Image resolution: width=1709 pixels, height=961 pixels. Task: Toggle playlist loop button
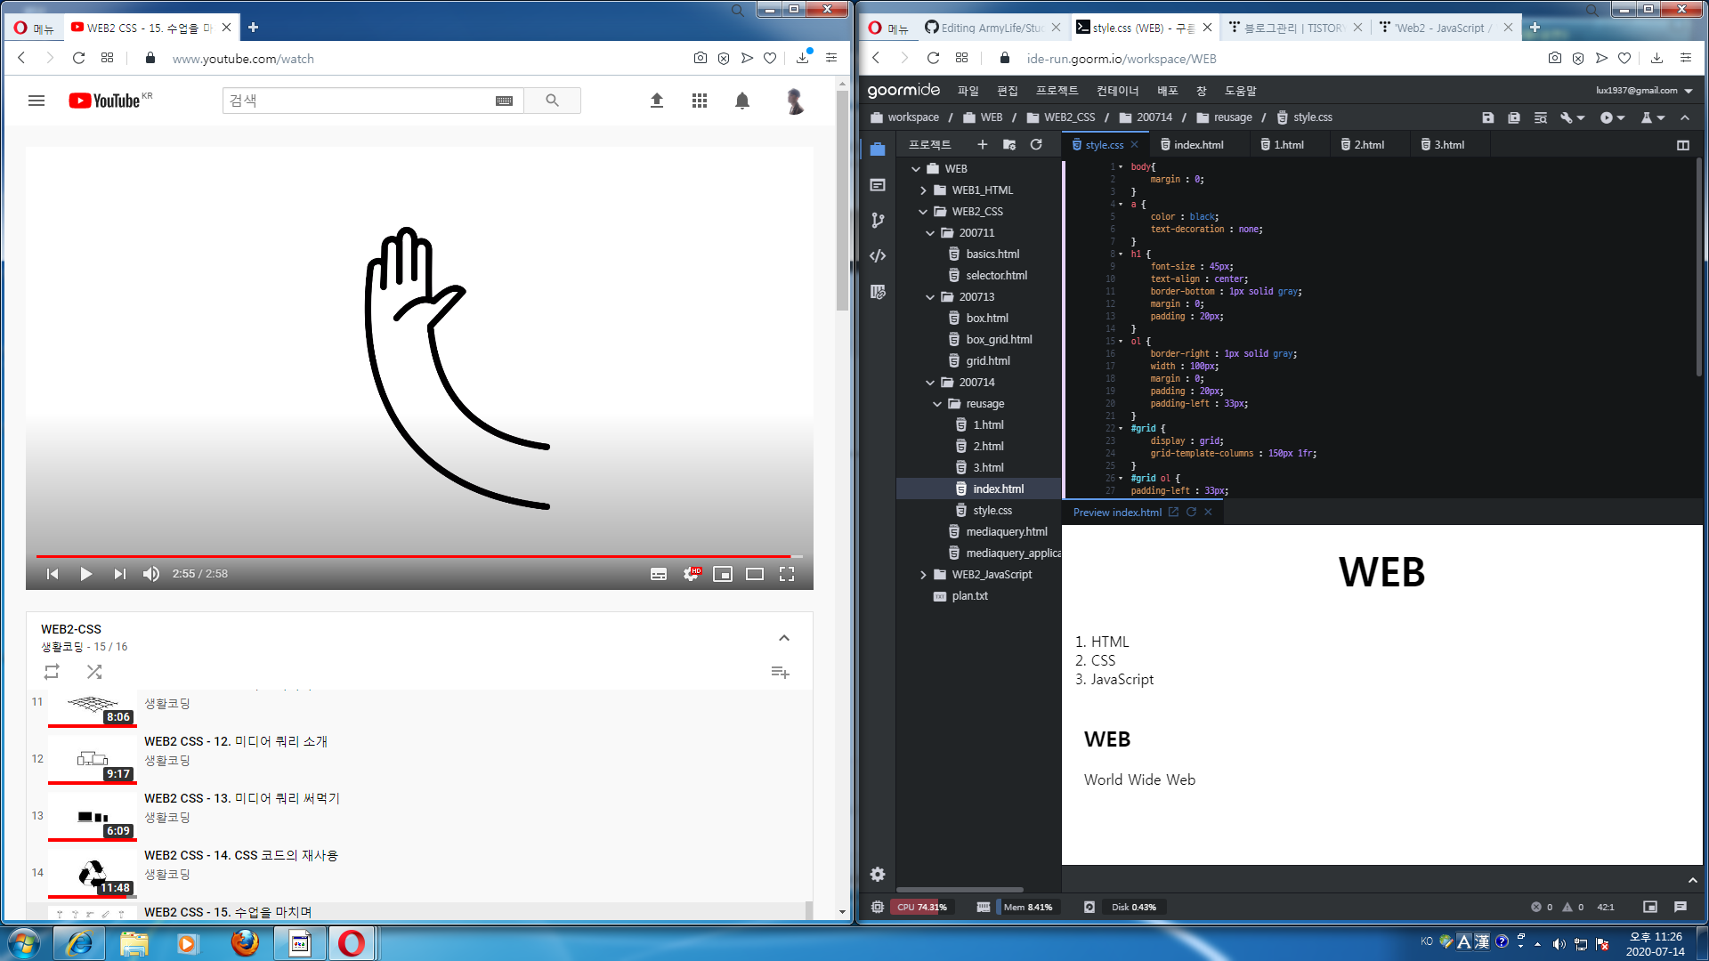52,672
